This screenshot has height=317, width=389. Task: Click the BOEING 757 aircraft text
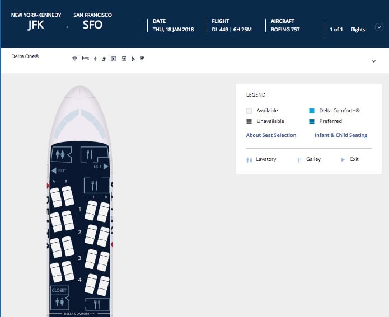[285, 30]
